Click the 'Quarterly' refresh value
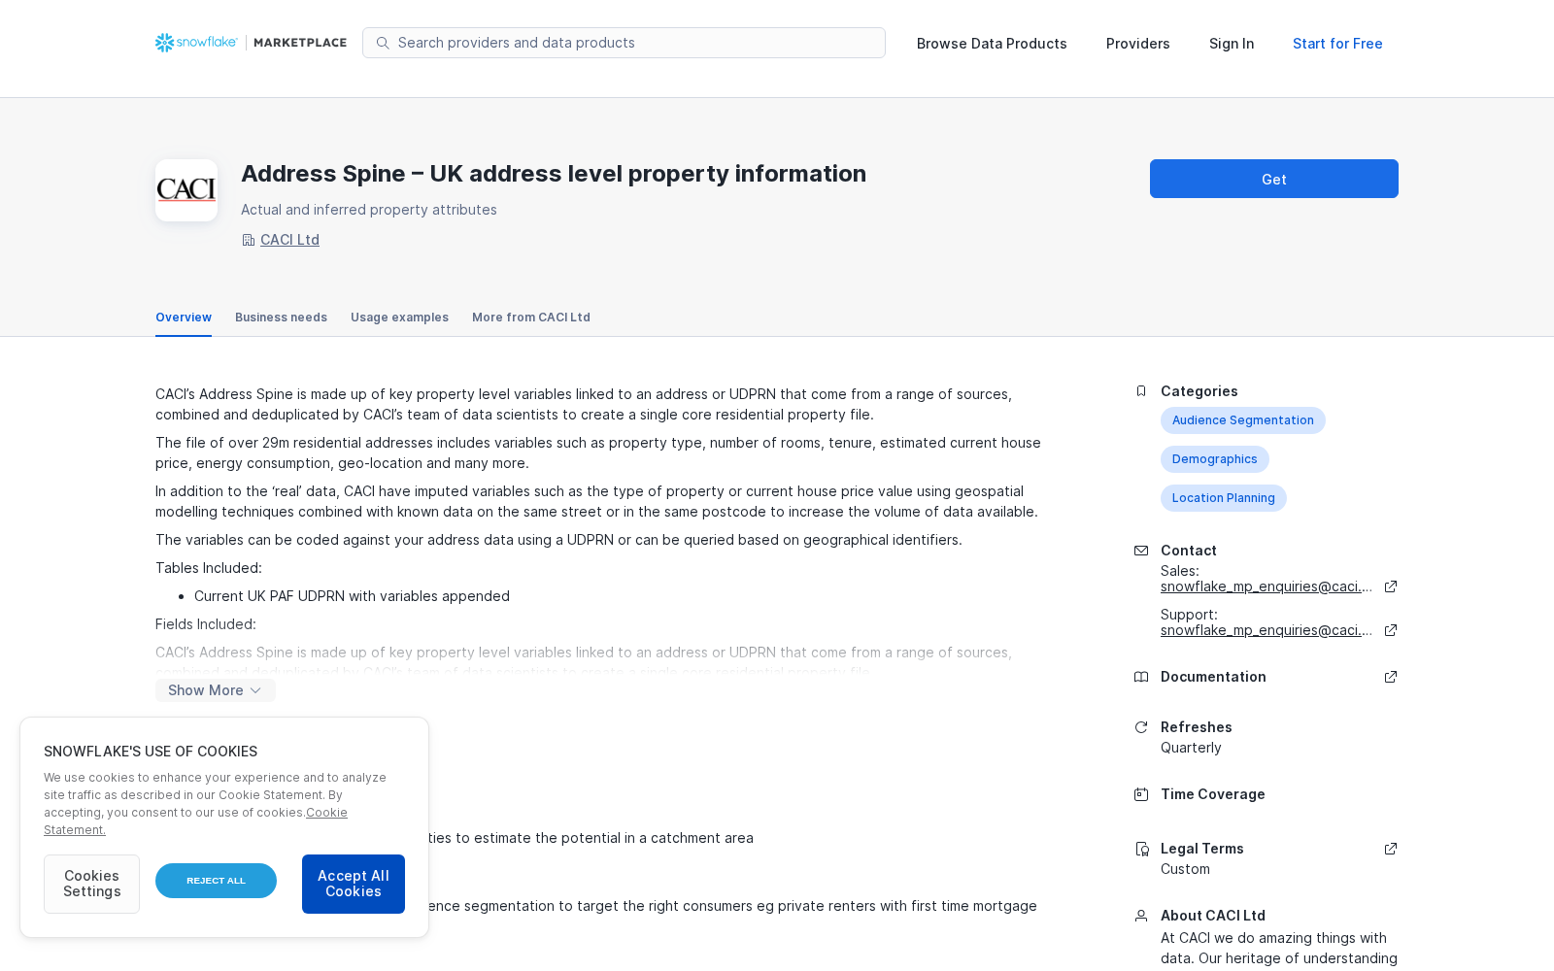Image resolution: width=1554 pixels, height=971 pixels. pyautogui.click(x=1191, y=748)
